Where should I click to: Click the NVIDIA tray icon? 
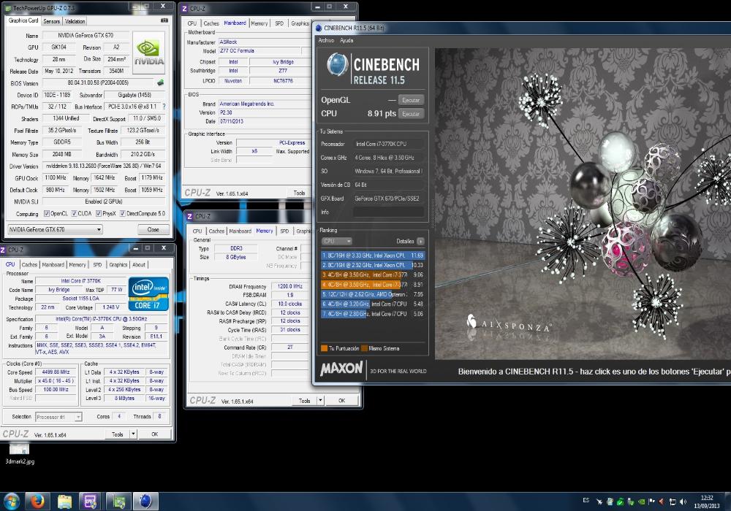click(642, 502)
